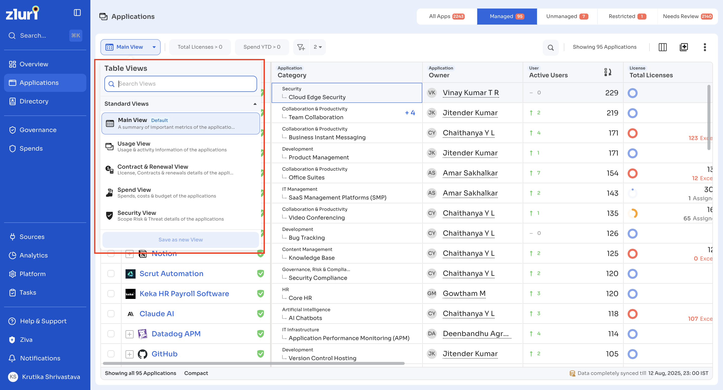Select Main View default option

(x=181, y=123)
